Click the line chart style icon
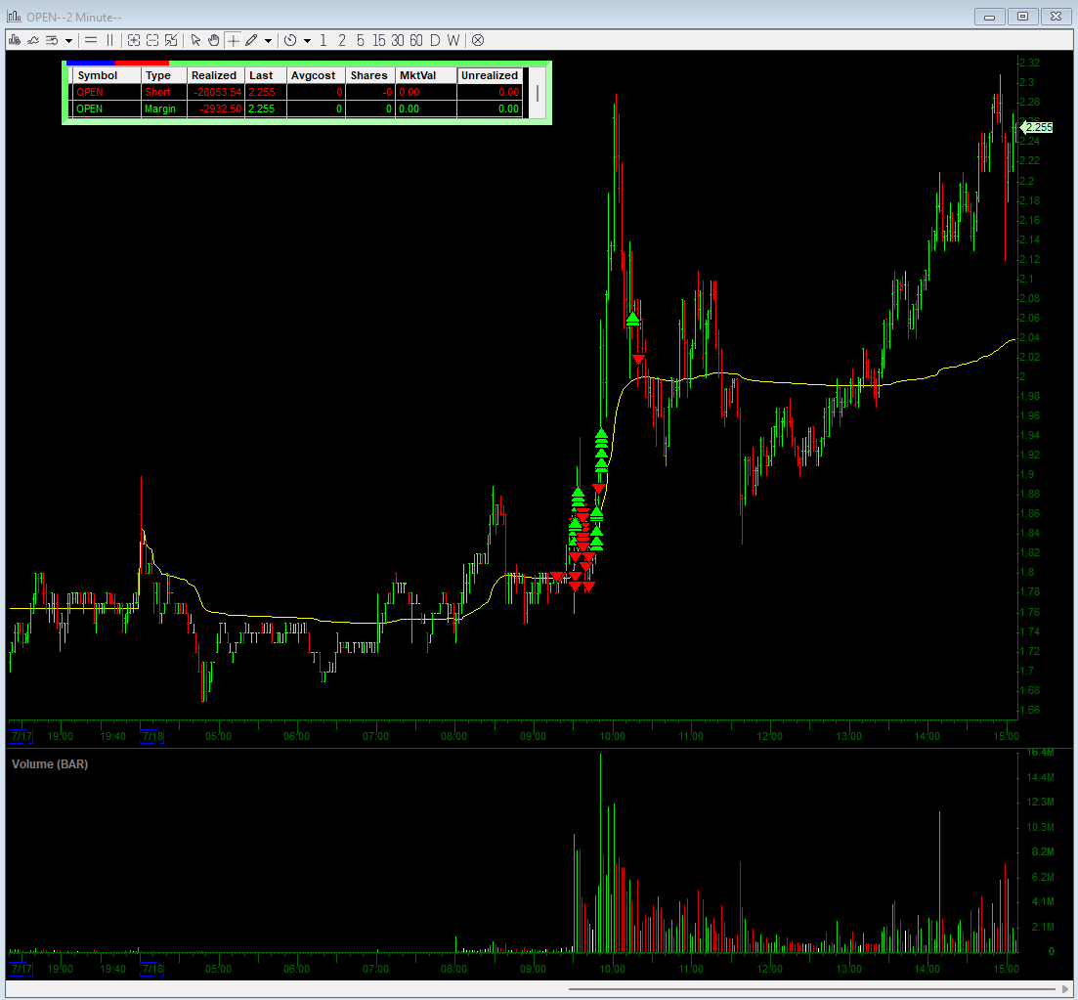 tap(33, 41)
